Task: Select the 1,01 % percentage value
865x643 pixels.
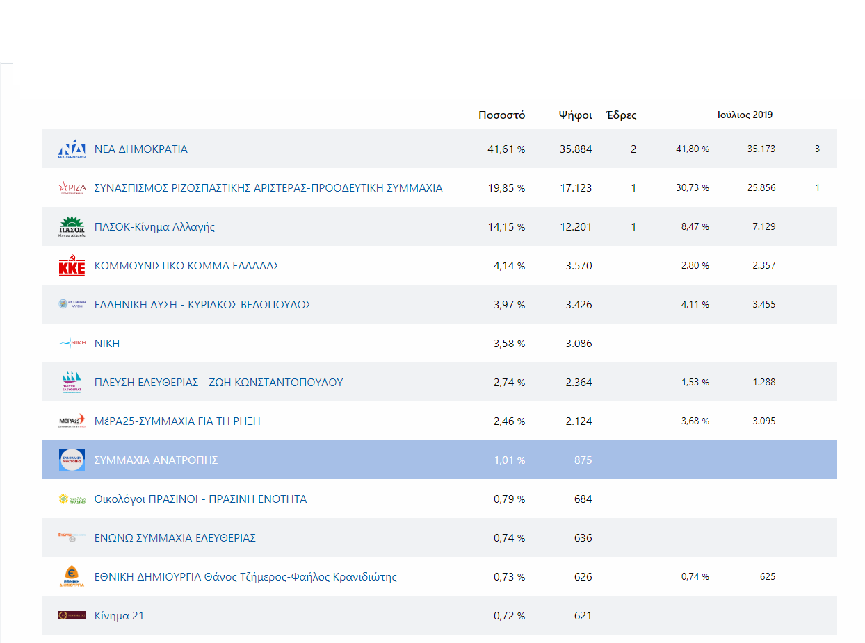Action: coord(510,460)
